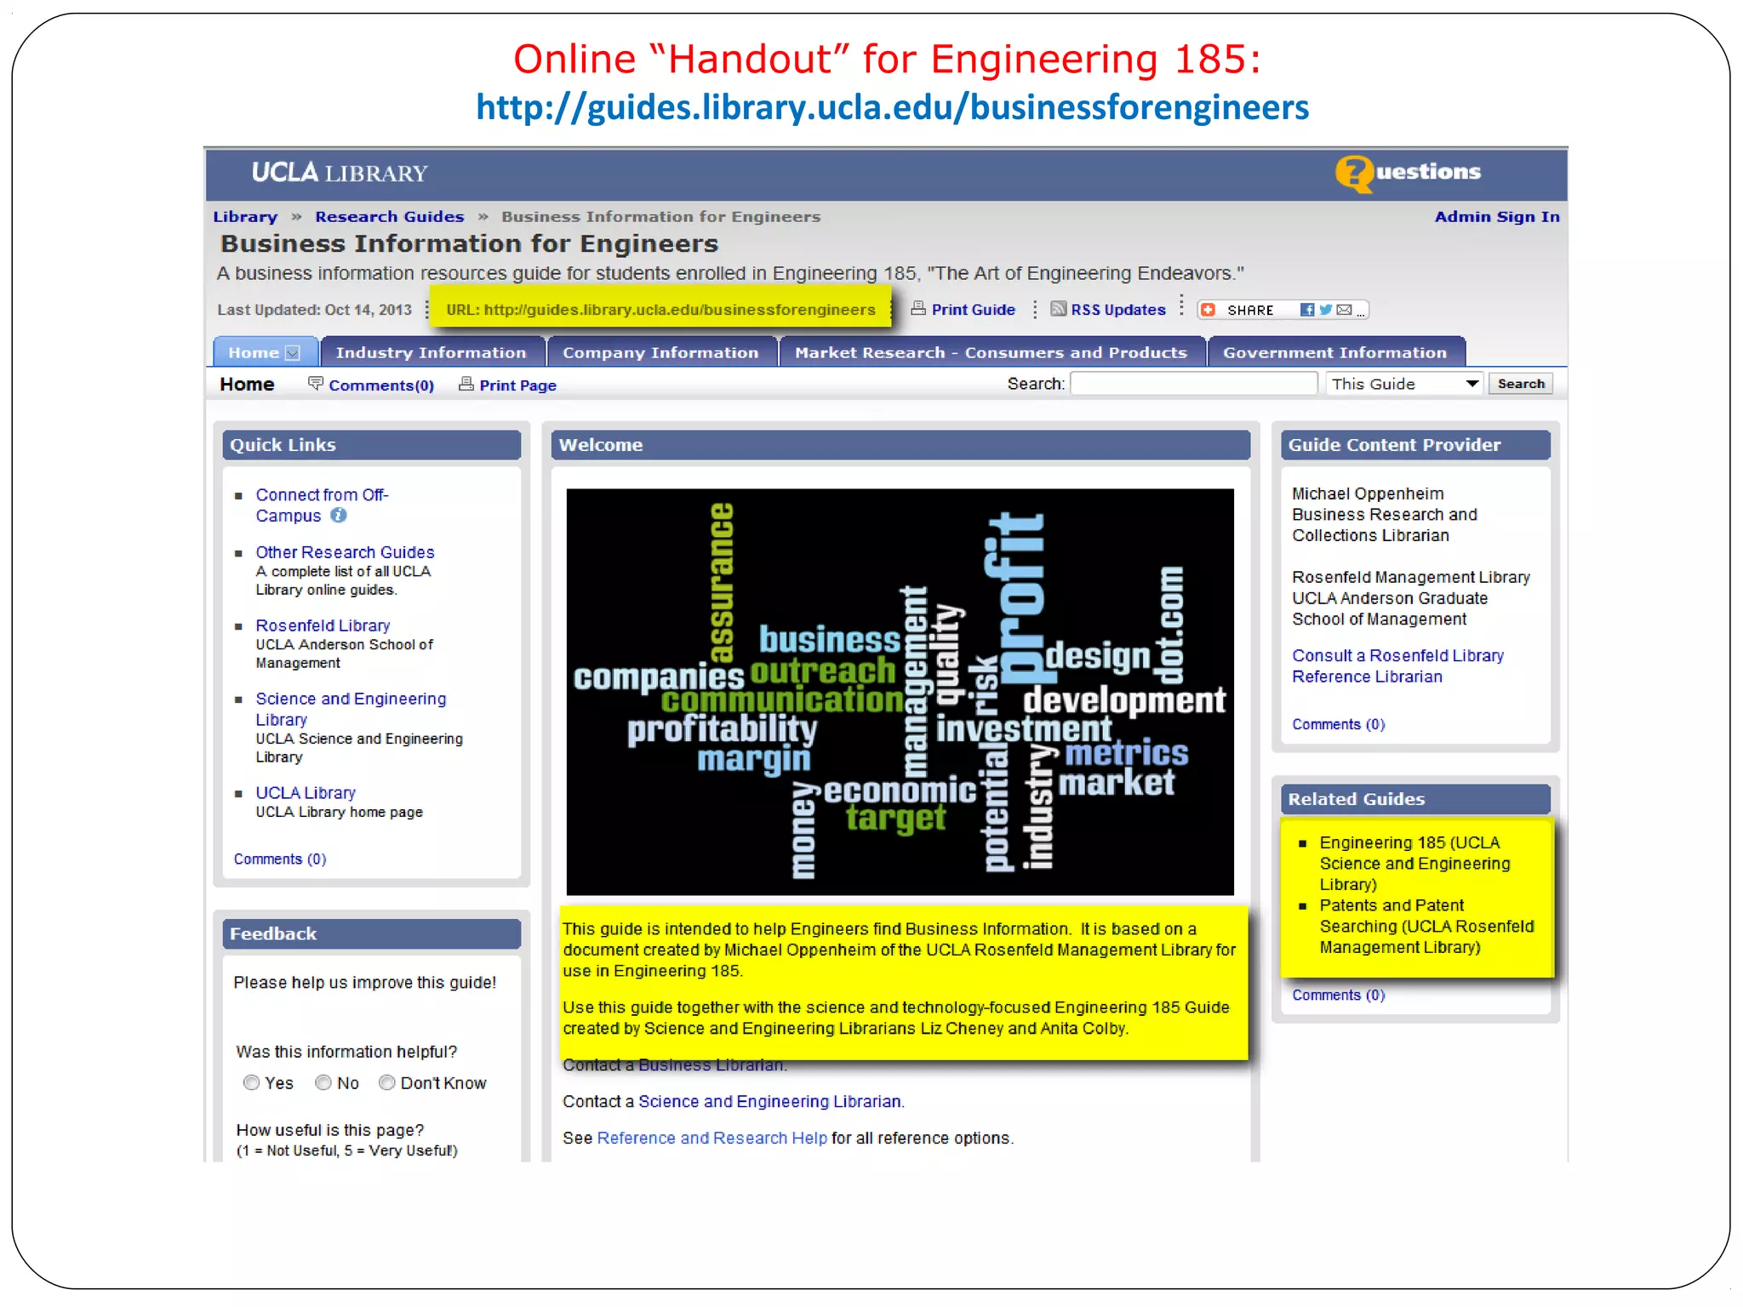Open Science and Engineering Library quick link
1743x1307 pixels.
(351, 709)
